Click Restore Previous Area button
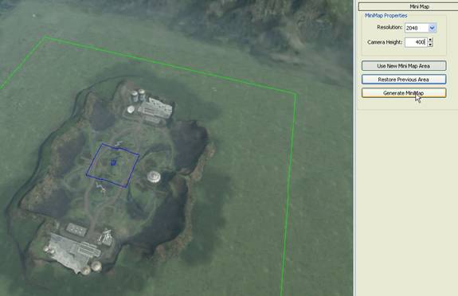 404,80
